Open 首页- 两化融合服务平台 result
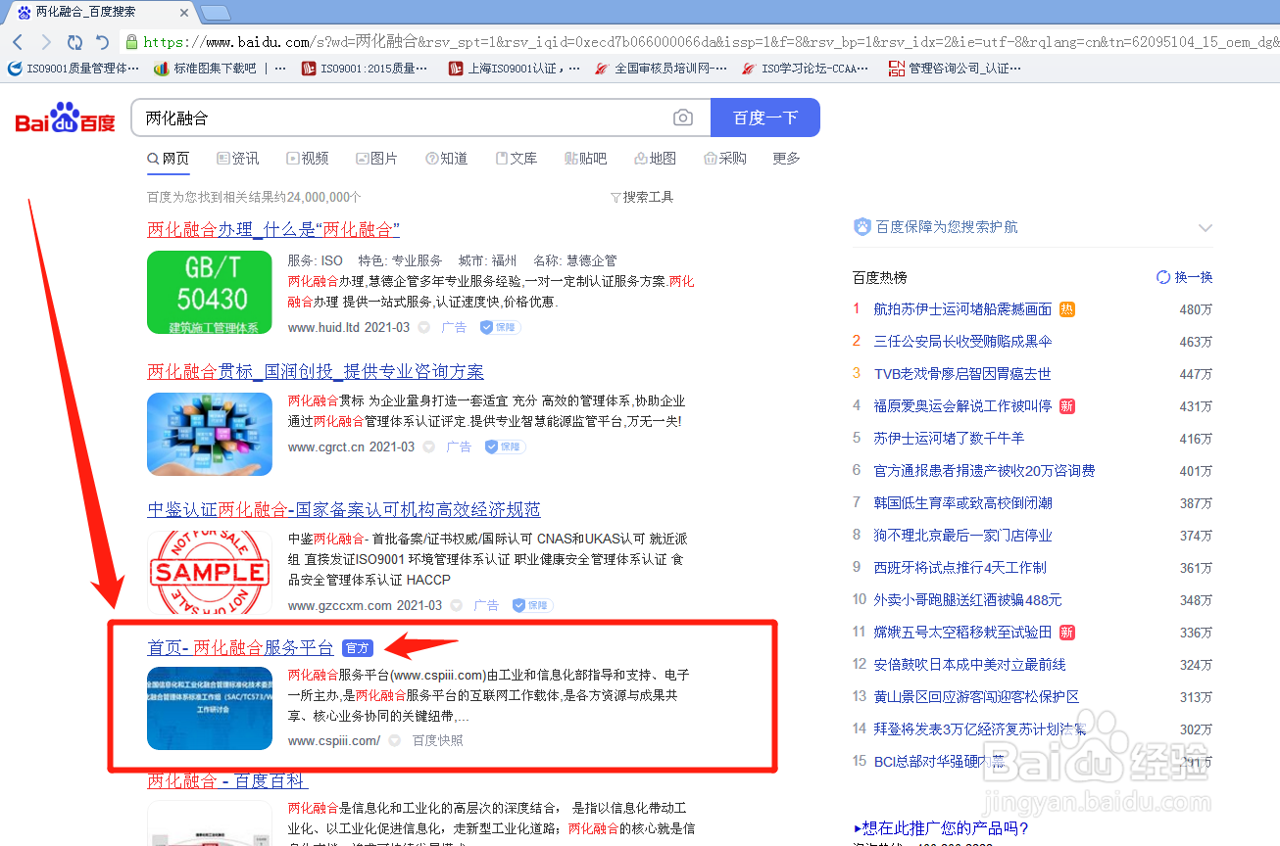The height and width of the screenshot is (846, 1280). click(x=240, y=648)
